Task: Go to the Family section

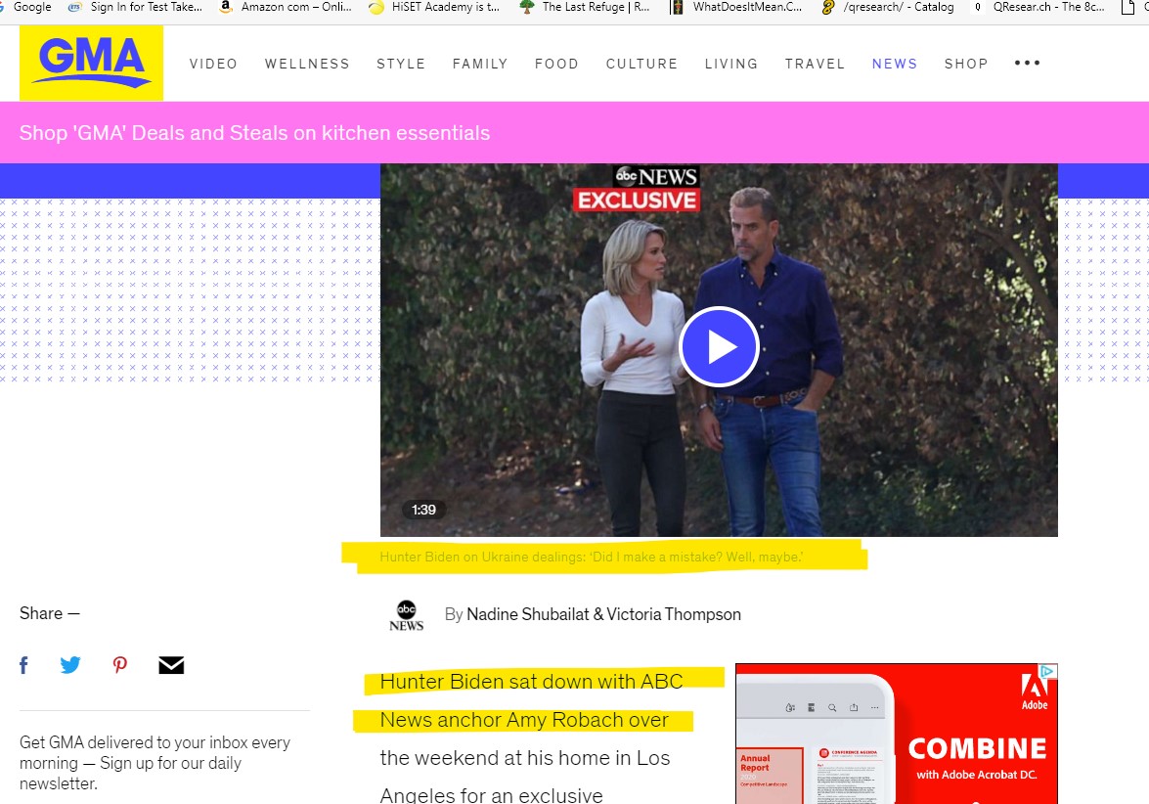Action: 480,64
